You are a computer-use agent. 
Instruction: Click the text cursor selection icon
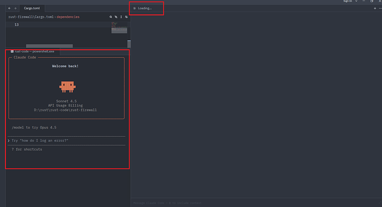point(121,17)
